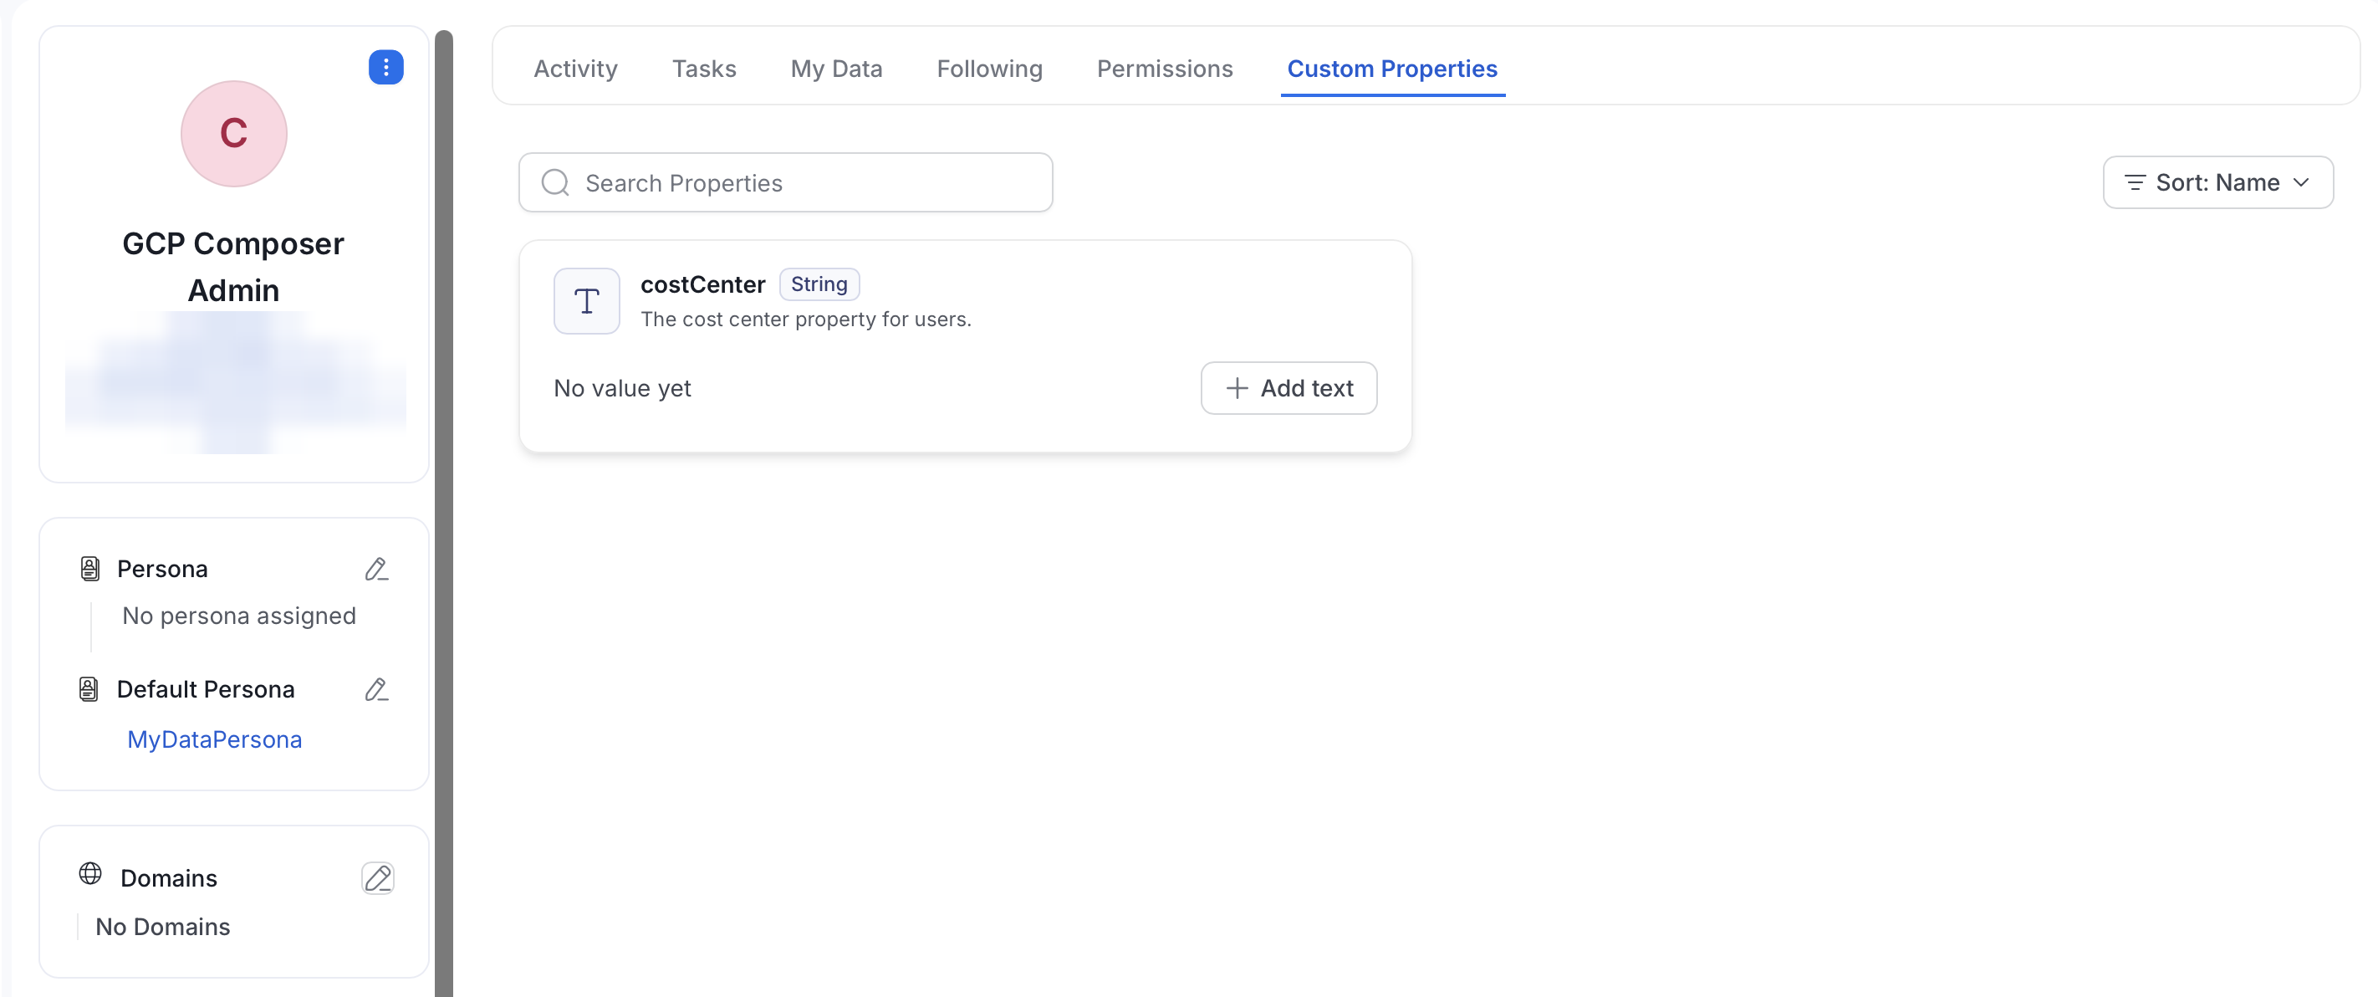2378x997 pixels.
Task: Click the Persona badge icon
Action: [89, 569]
